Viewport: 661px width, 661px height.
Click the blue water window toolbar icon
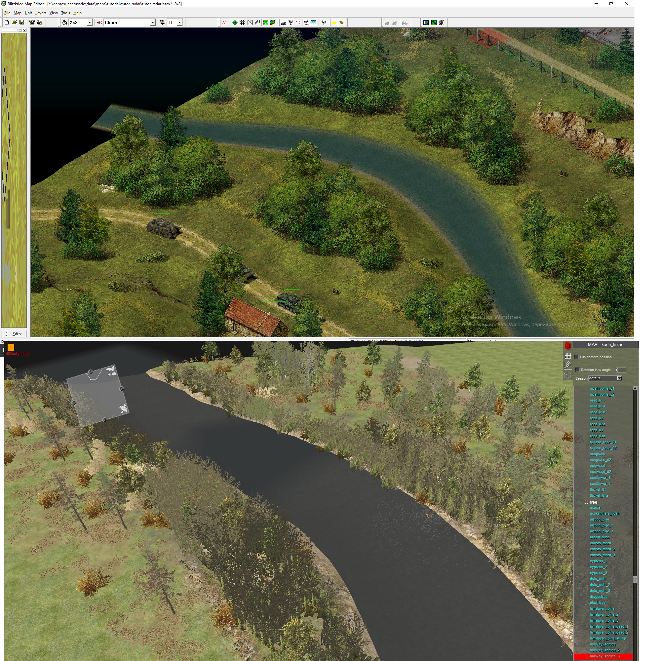[x=313, y=22]
